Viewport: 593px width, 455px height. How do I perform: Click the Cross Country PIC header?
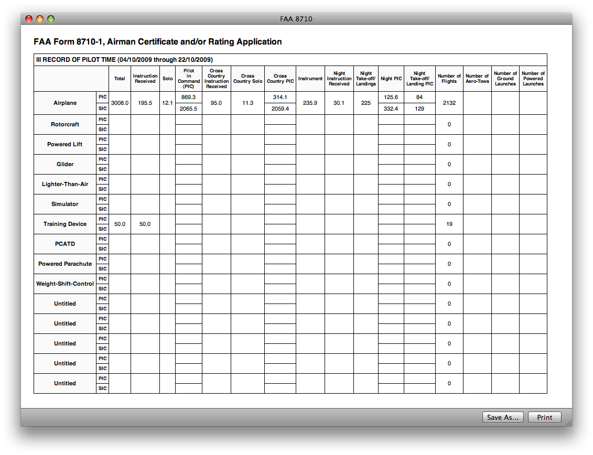click(280, 79)
